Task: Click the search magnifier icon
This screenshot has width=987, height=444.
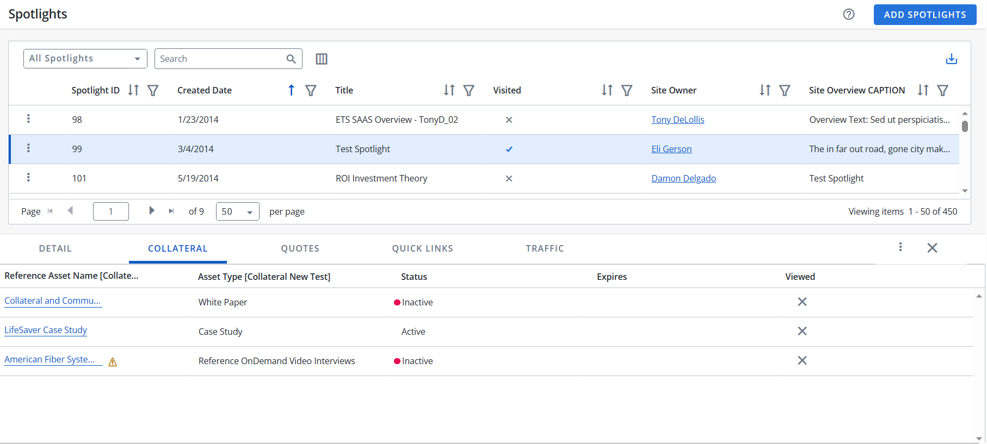Action: (x=291, y=59)
